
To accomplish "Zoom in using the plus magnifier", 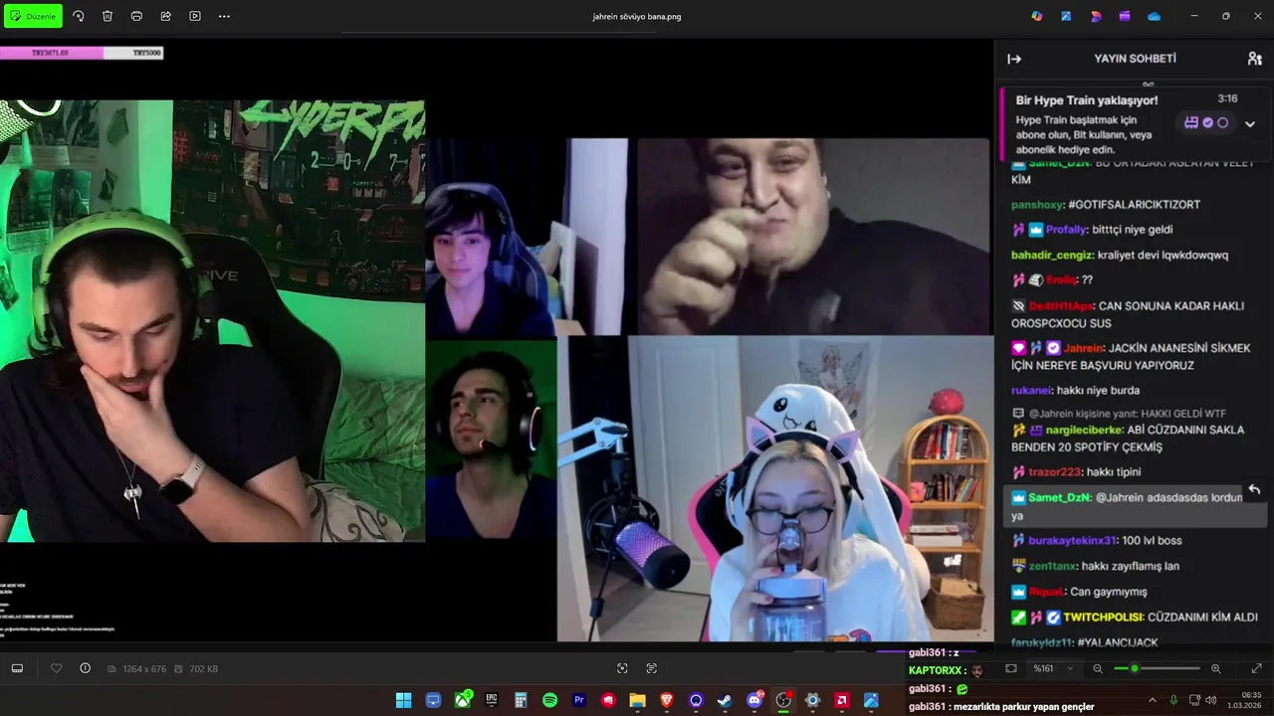I will [x=1215, y=668].
